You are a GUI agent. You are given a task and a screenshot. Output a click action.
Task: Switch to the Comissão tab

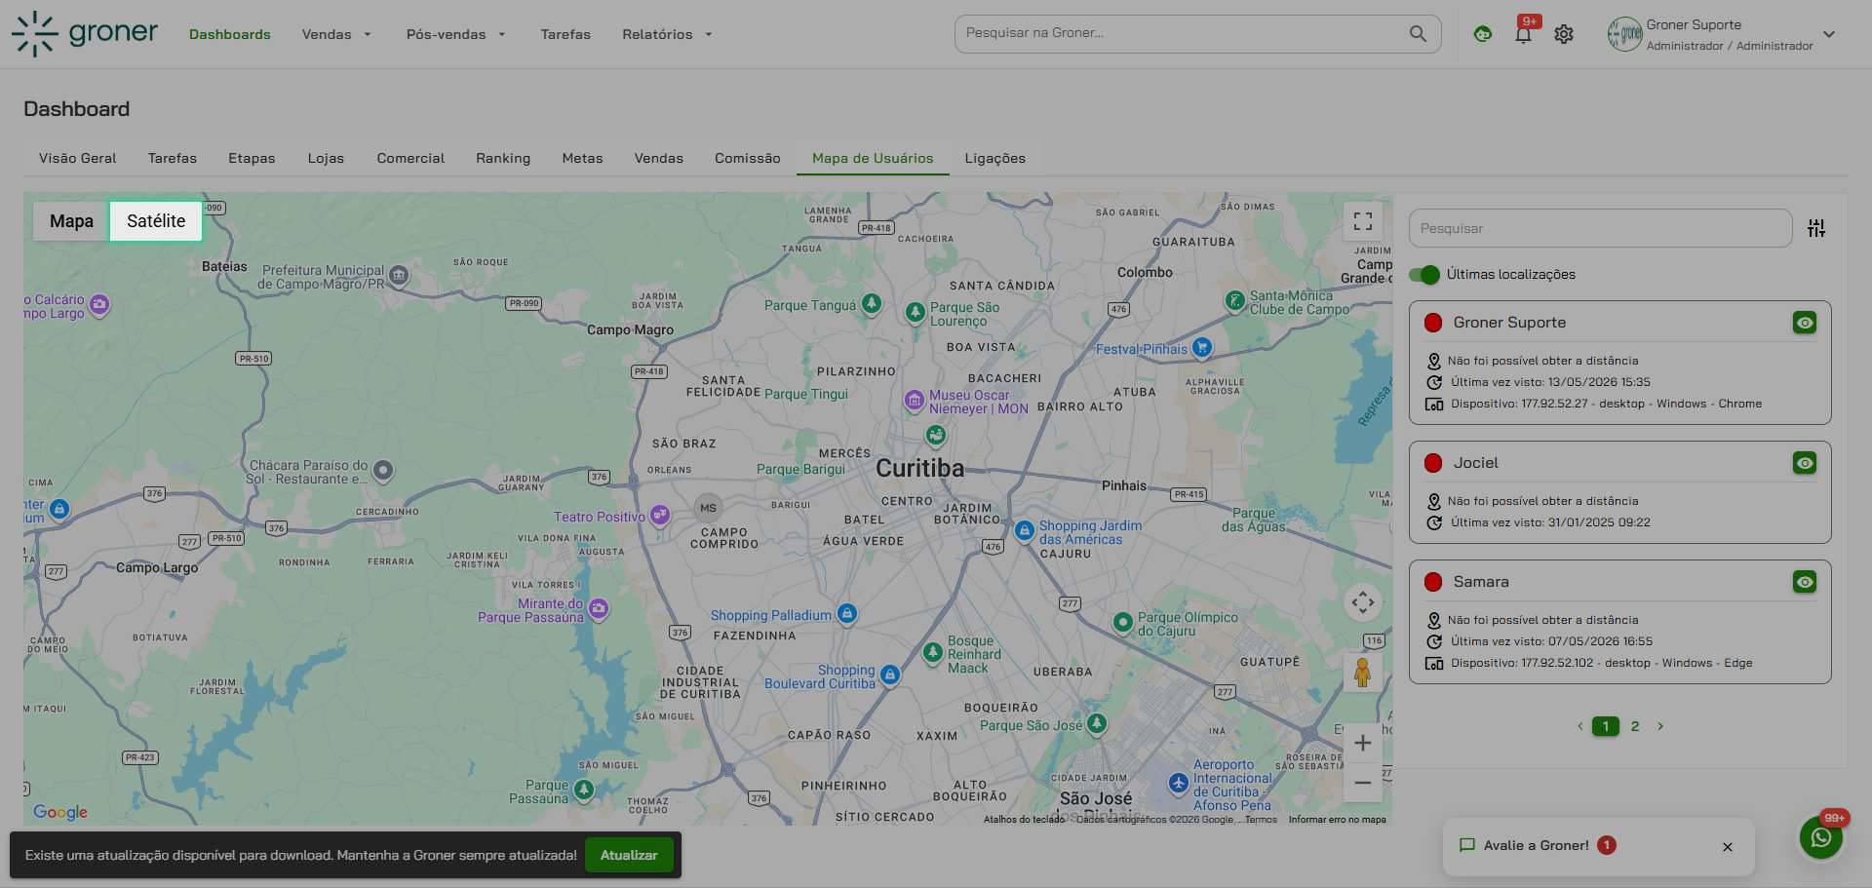pos(748,158)
